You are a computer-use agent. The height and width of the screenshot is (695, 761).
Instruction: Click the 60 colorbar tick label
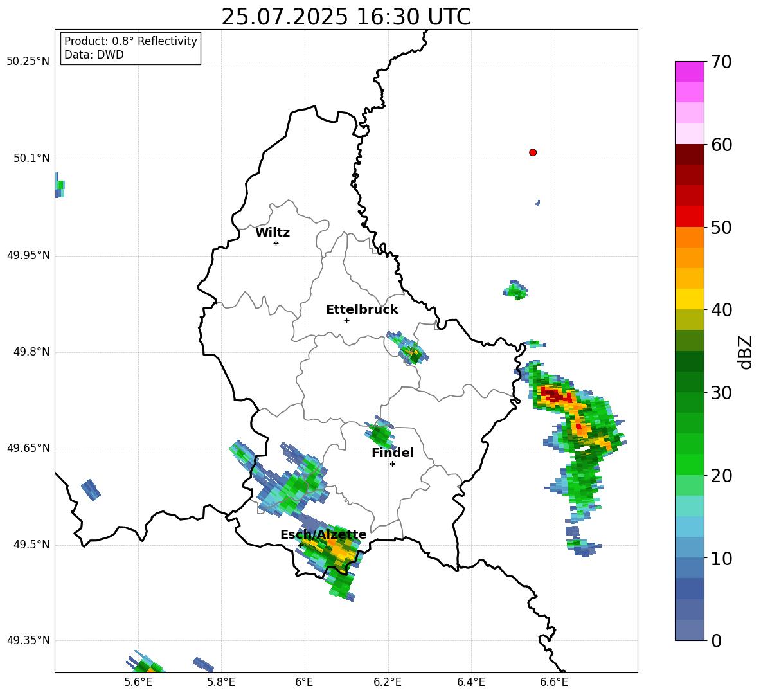click(721, 145)
